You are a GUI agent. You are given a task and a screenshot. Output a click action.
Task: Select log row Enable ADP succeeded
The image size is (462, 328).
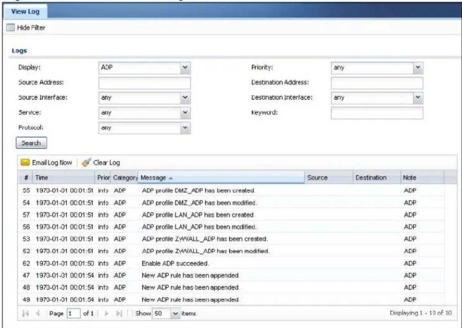click(x=231, y=263)
